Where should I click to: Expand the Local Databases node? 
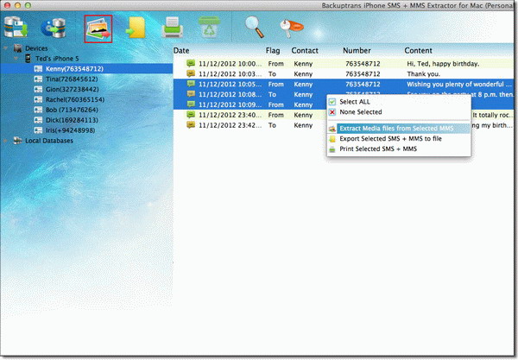coord(6,141)
